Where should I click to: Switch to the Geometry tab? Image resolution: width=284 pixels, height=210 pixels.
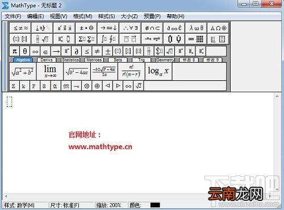(165, 60)
